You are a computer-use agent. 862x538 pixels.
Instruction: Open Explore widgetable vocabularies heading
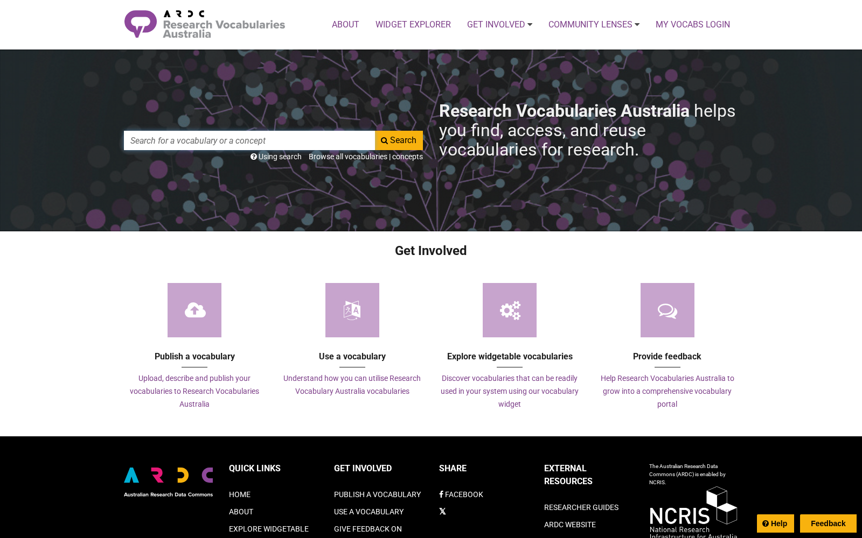click(510, 356)
